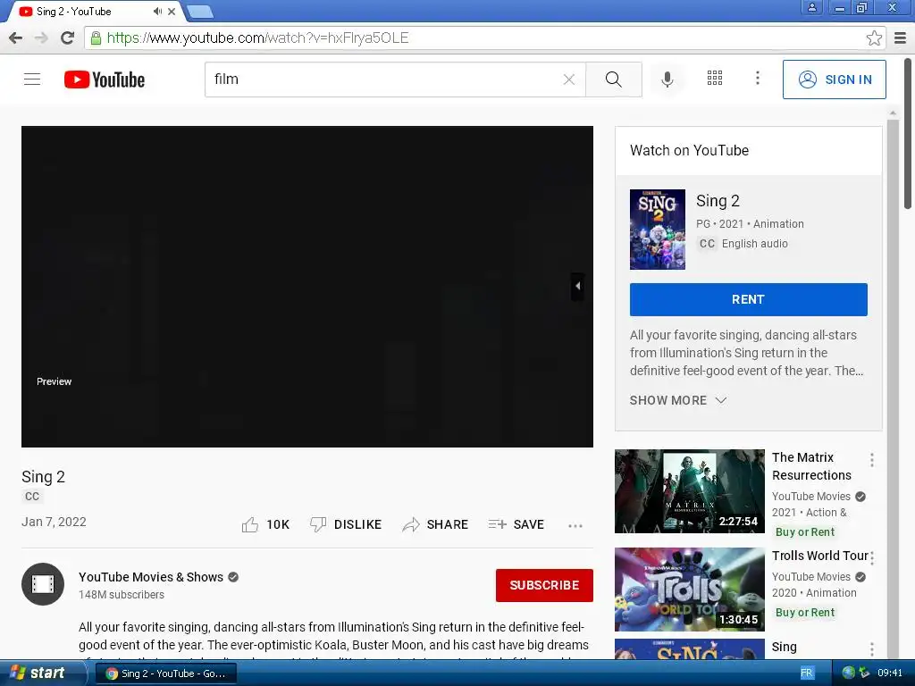915x686 pixels.
Task: Open the Chrome menu icon
Action: pos(901,38)
